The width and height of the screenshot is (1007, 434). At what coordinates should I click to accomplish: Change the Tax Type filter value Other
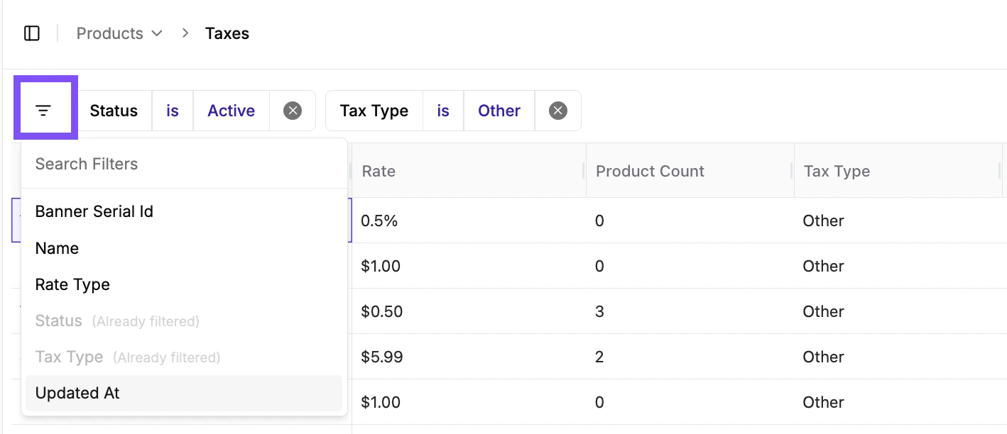(499, 111)
